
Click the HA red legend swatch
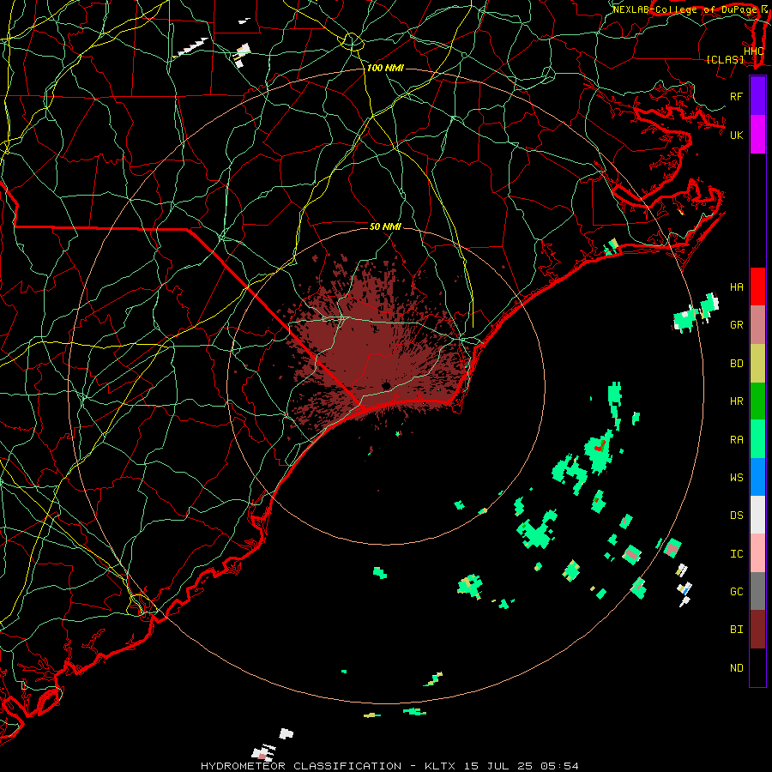click(x=757, y=286)
